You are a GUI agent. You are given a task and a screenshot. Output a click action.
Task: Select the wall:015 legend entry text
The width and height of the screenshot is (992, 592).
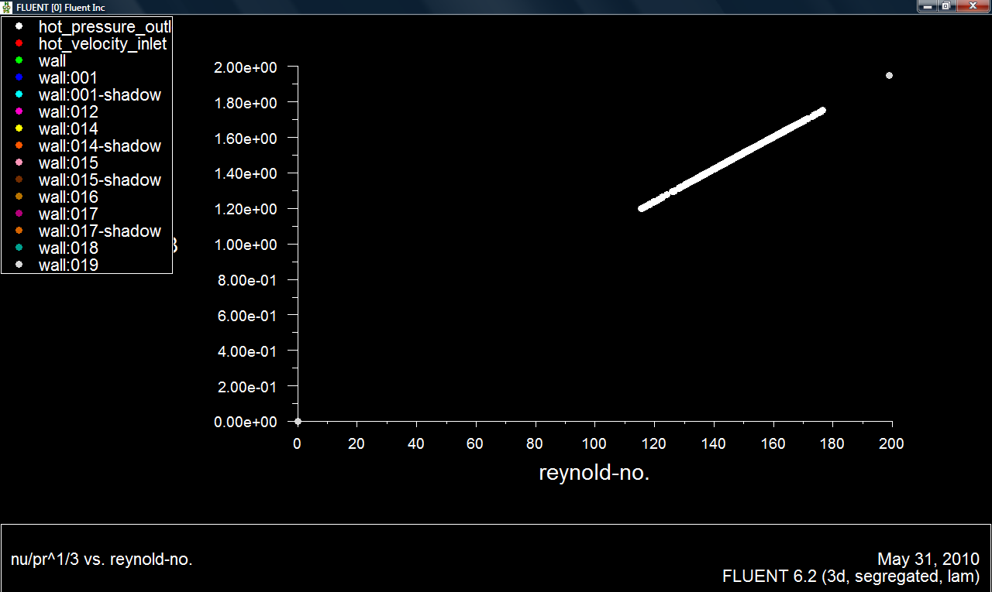point(68,163)
